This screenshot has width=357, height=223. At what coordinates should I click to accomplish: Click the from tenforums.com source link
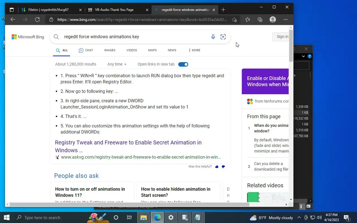click(272, 101)
